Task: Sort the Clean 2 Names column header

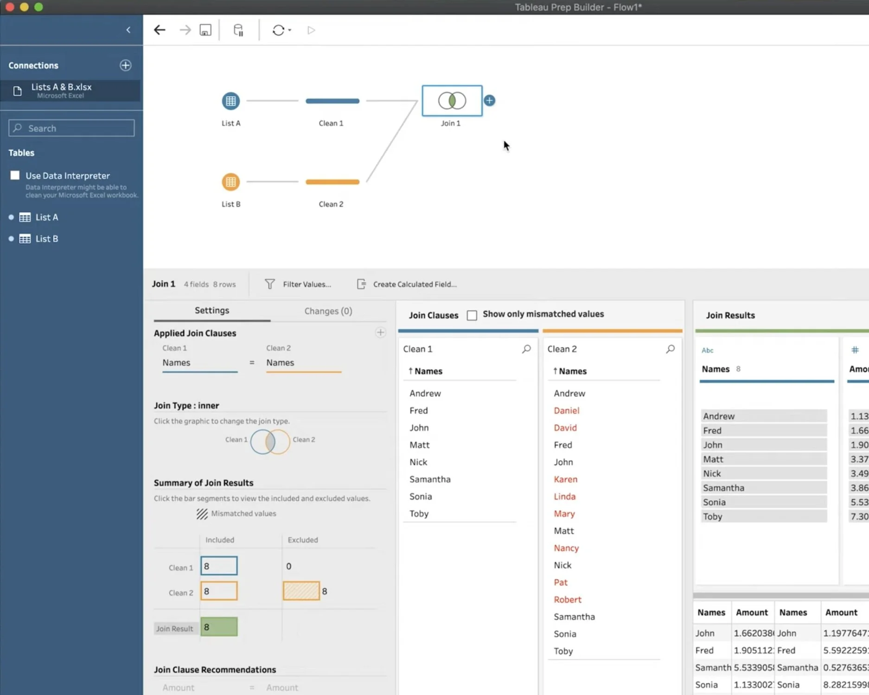Action: (x=569, y=371)
